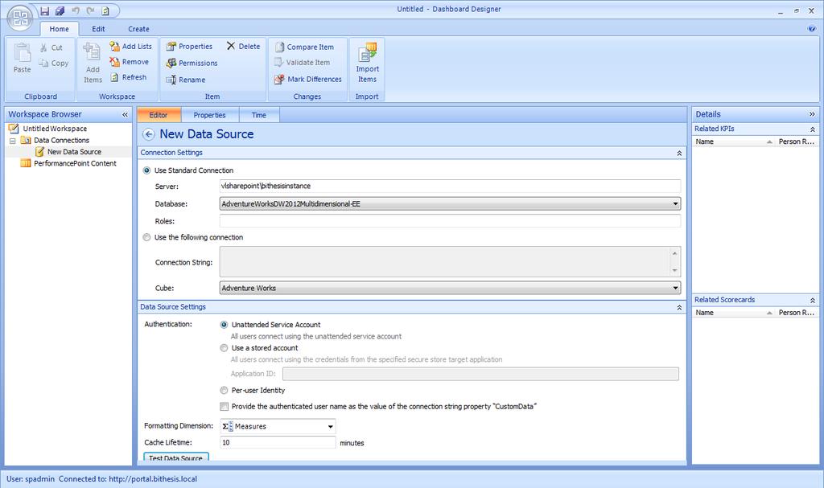Select Untitled Workspace in Workspace Browser
824x488 pixels.
point(55,129)
